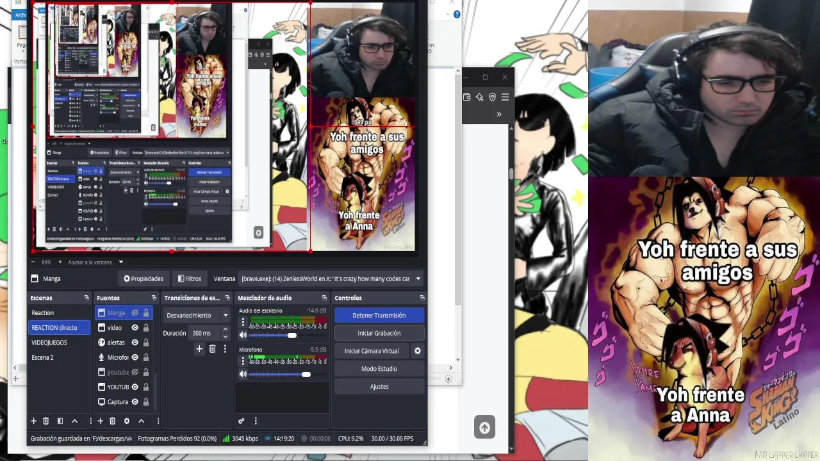Switch to the VIDEOJUEGOS scene

pyautogui.click(x=60, y=343)
